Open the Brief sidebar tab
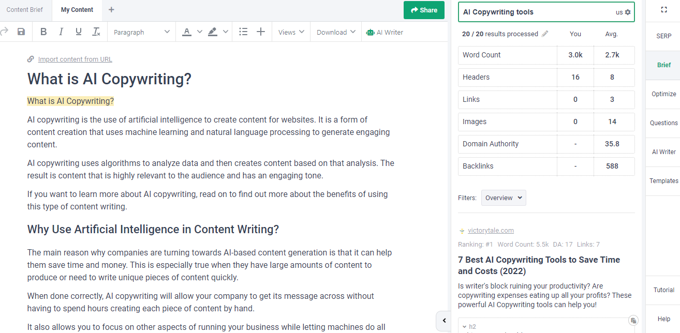The height and width of the screenshot is (333, 680). point(664,65)
